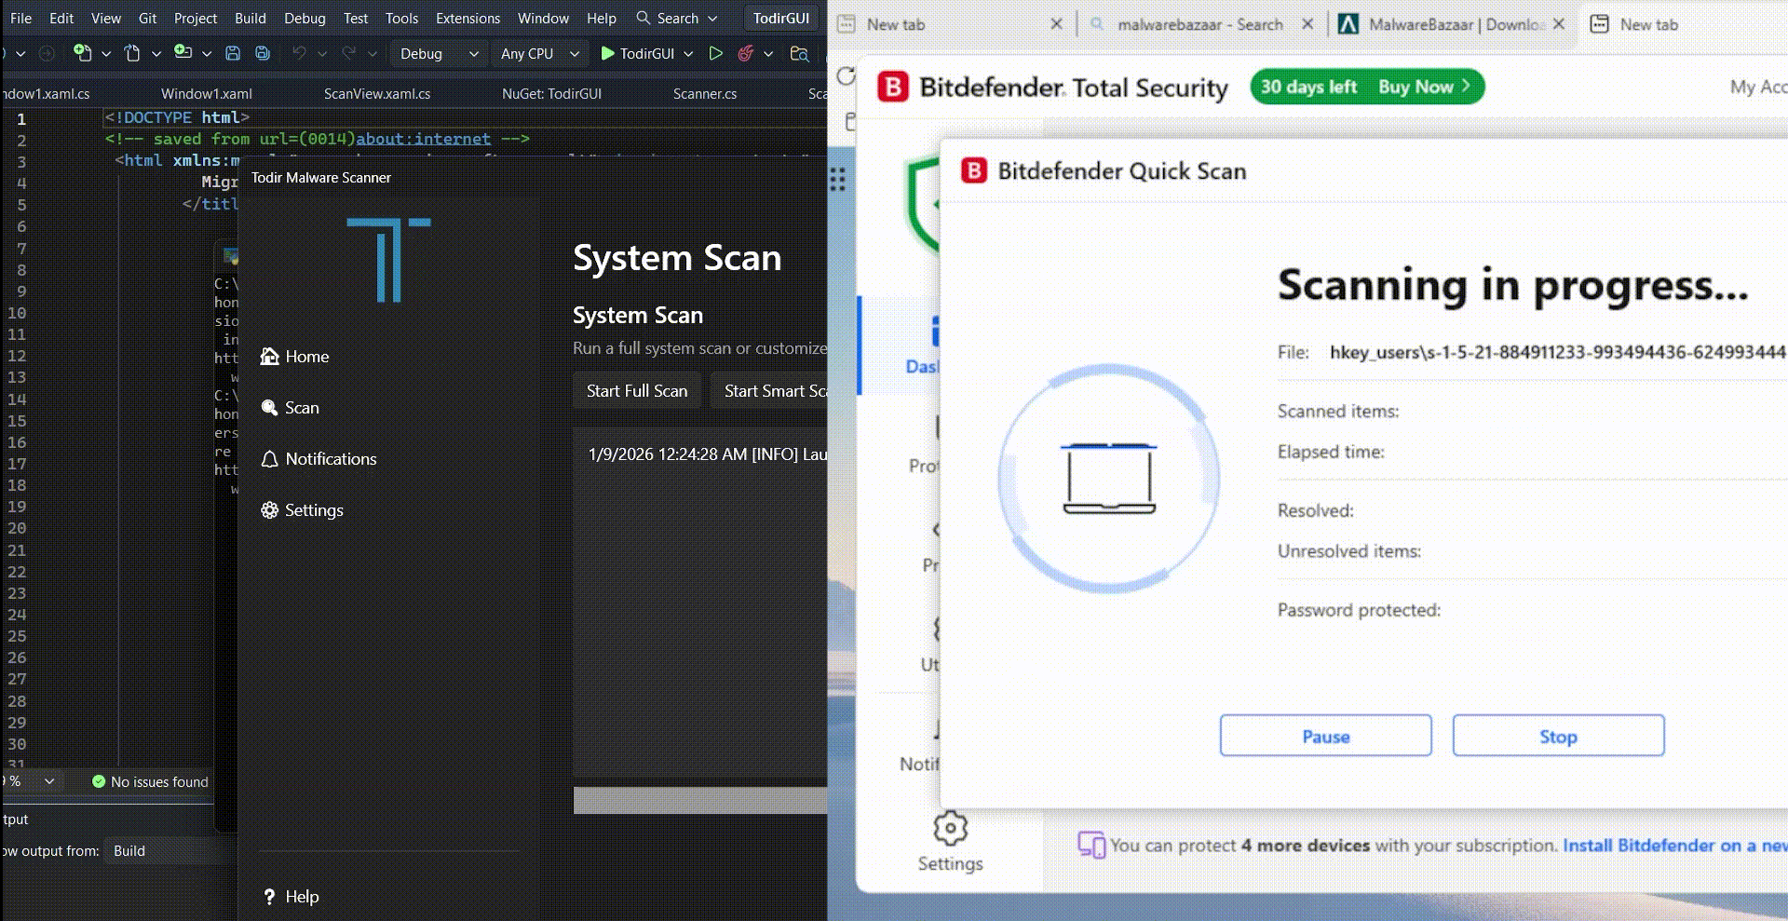The width and height of the screenshot is (1788, 921).
Task: Trigger Hot Reload in the toolbar
Action: (747, 53)
